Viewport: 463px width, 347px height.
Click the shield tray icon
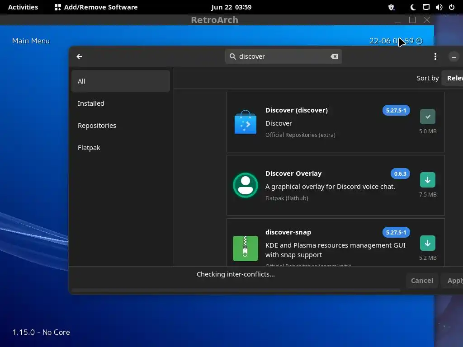[x=391, y=7]
